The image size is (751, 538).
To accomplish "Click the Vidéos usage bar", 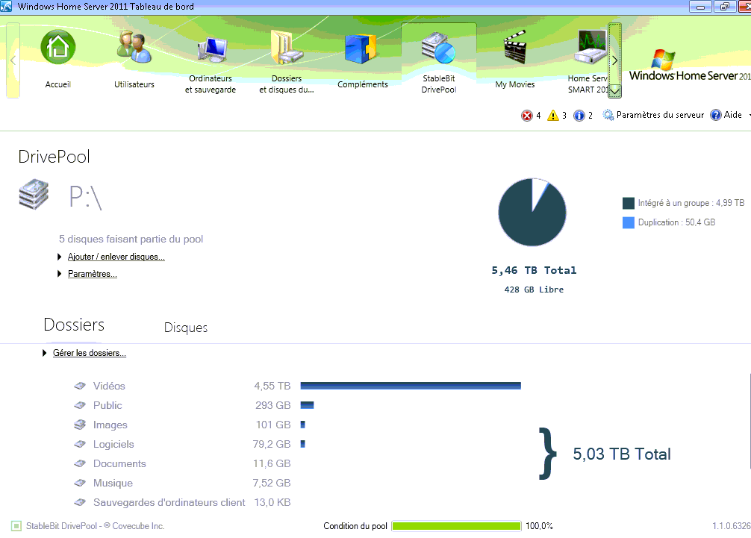I will coord(411,386).
